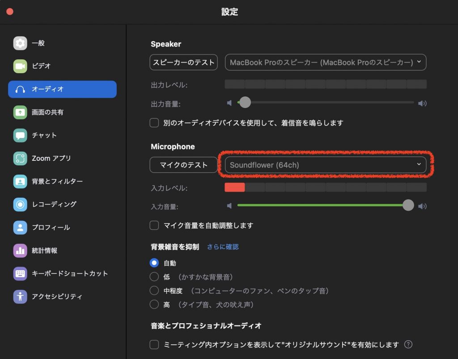The height and width of the screenshot is (359, 458).
Task: Click the Zoom アプリ icon
Action: (20, 159)
